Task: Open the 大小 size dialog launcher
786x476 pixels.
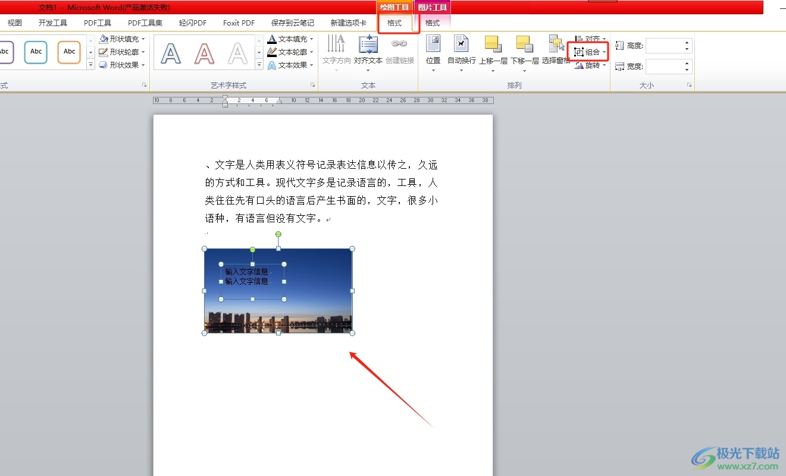Action: [x=690, y=86]
